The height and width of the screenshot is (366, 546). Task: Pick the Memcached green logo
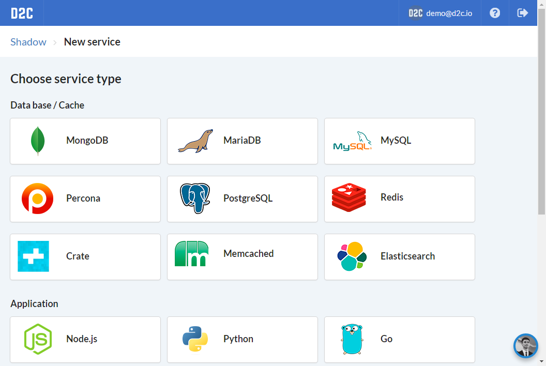[x=191, y=254]
